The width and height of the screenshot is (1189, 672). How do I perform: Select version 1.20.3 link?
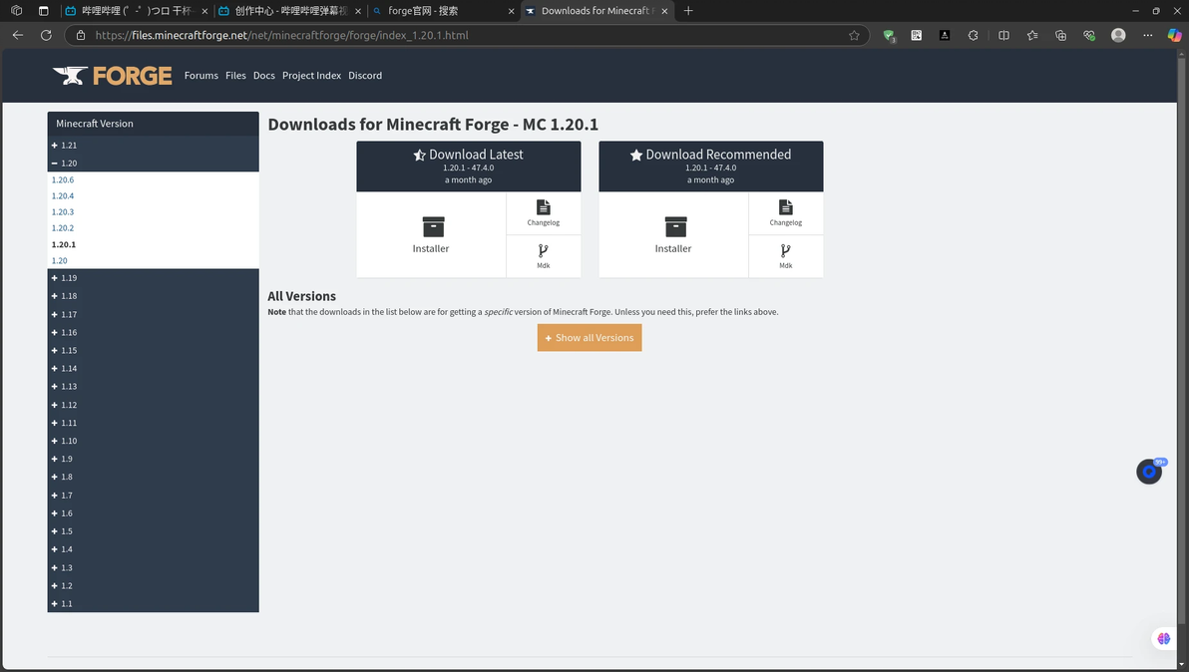(63, 212)
